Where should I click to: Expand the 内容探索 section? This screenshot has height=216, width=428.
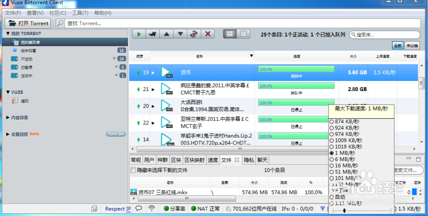8,117
